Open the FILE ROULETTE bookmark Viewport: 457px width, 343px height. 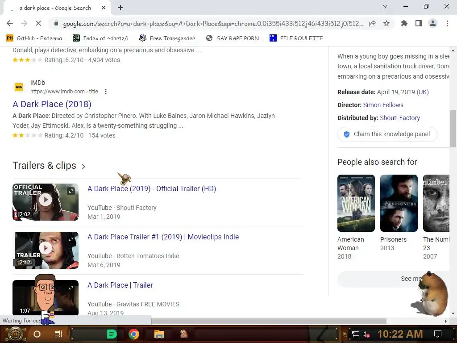(x=296, y=38)
